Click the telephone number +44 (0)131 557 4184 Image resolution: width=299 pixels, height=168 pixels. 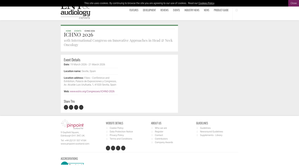click(x=75, y=140)
